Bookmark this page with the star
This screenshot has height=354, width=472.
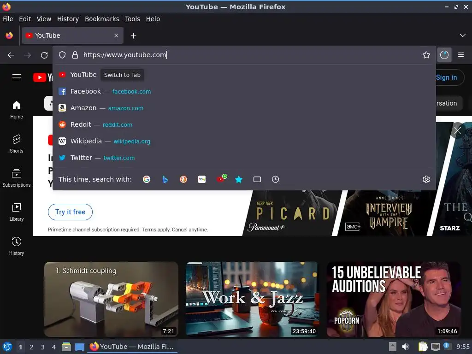point(426,55)
